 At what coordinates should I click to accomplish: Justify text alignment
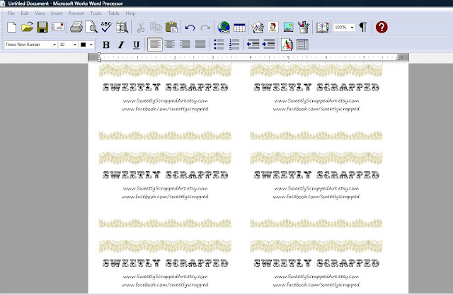[200, 45]
